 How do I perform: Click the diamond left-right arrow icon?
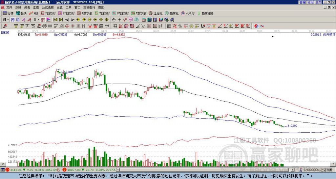tap(90, 20)
